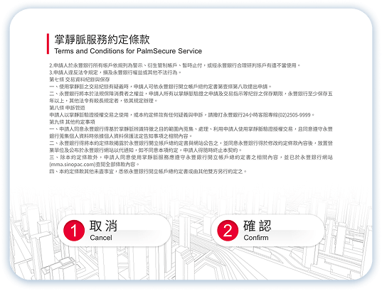
Task: Click the line starting '2.申請人於永豐銀行所有帳戶'
Action: 175,65
